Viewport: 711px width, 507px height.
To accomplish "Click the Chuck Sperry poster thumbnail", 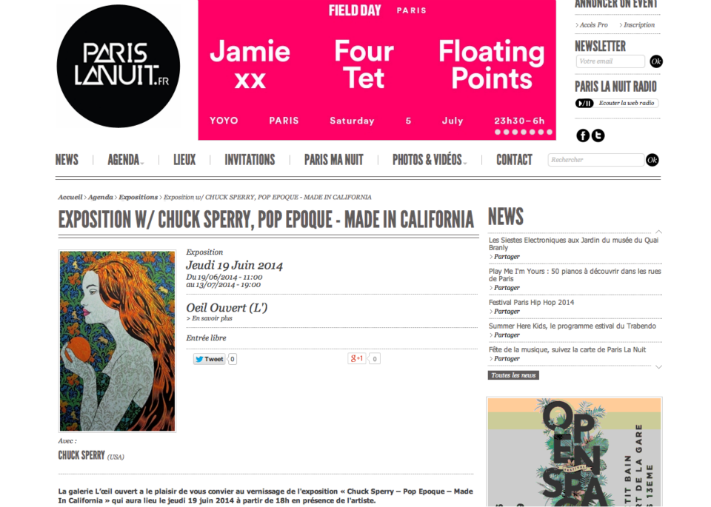I will click(x=118, y=340).
